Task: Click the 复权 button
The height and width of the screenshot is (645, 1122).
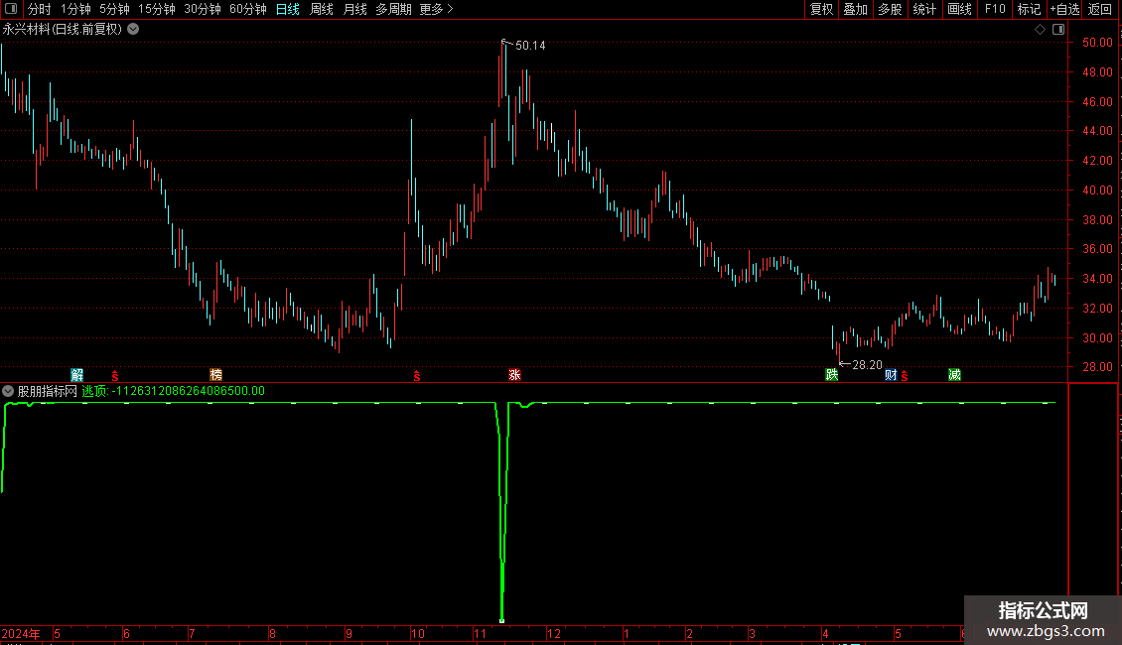Action: (821, 9)
